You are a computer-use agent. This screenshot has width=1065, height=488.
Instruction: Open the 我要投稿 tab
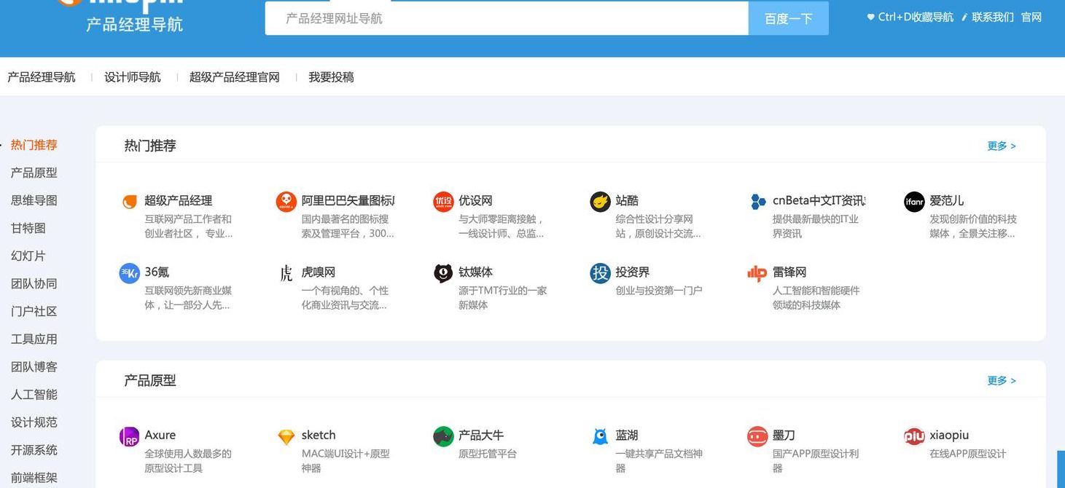click(331, 77)
